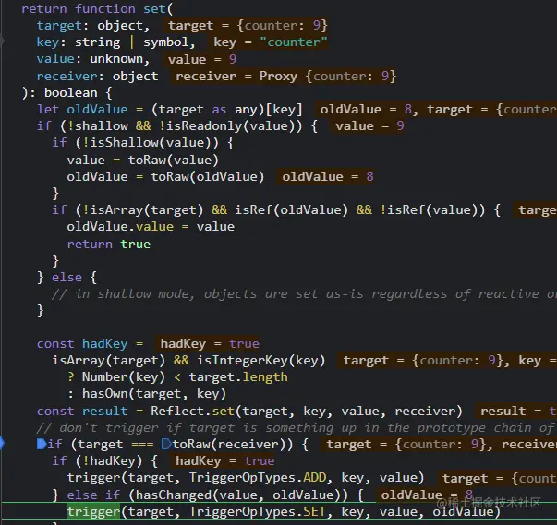Viewport: 557px width, 525px height.
Task: Click the trigger call with TriggerOpTypes.ADD
Action: [246, 477]
